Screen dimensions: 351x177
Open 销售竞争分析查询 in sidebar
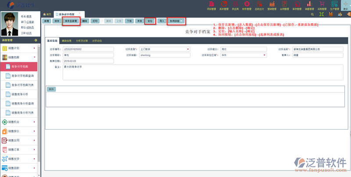18,104
